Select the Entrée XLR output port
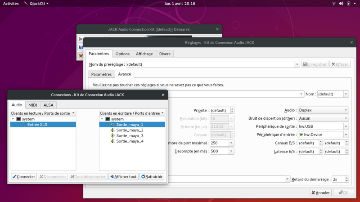 click(37, 125)
